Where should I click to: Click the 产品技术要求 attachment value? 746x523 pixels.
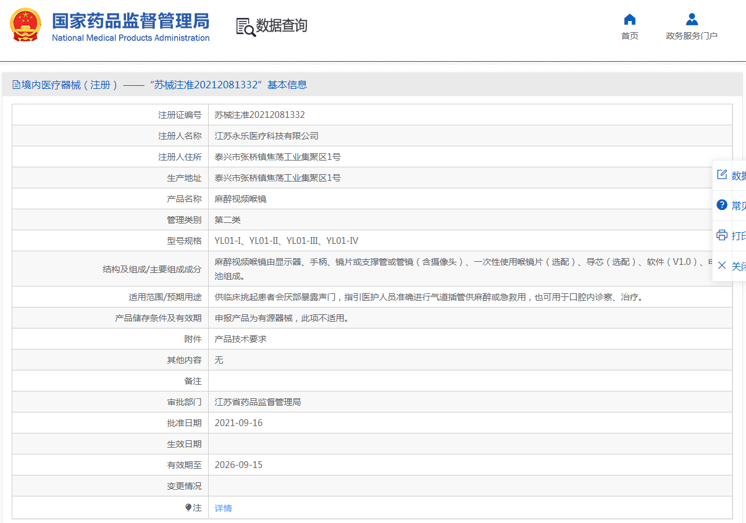point(240,339)
